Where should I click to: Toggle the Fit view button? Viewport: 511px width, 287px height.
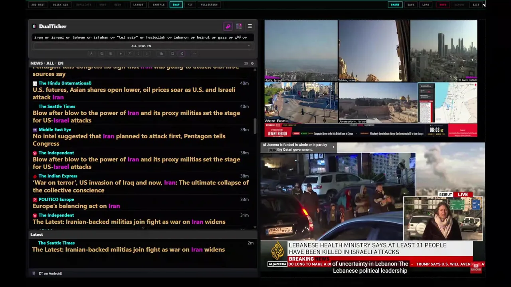coord(190,5)
